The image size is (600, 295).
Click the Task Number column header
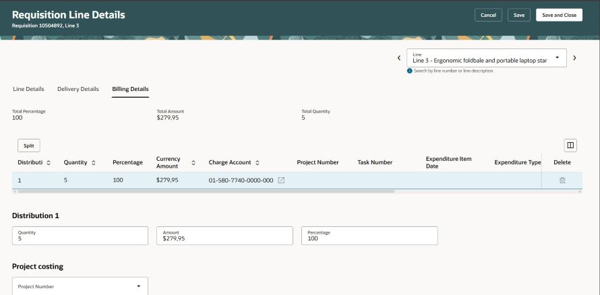tap(375, 162)
